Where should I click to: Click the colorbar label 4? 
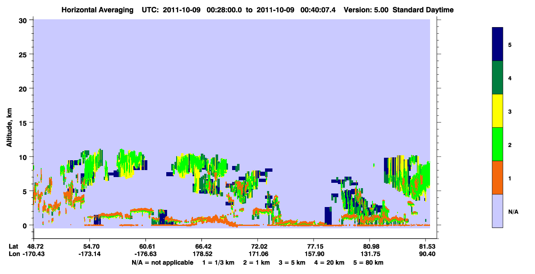pyautogui.click(x=510, y=78)
